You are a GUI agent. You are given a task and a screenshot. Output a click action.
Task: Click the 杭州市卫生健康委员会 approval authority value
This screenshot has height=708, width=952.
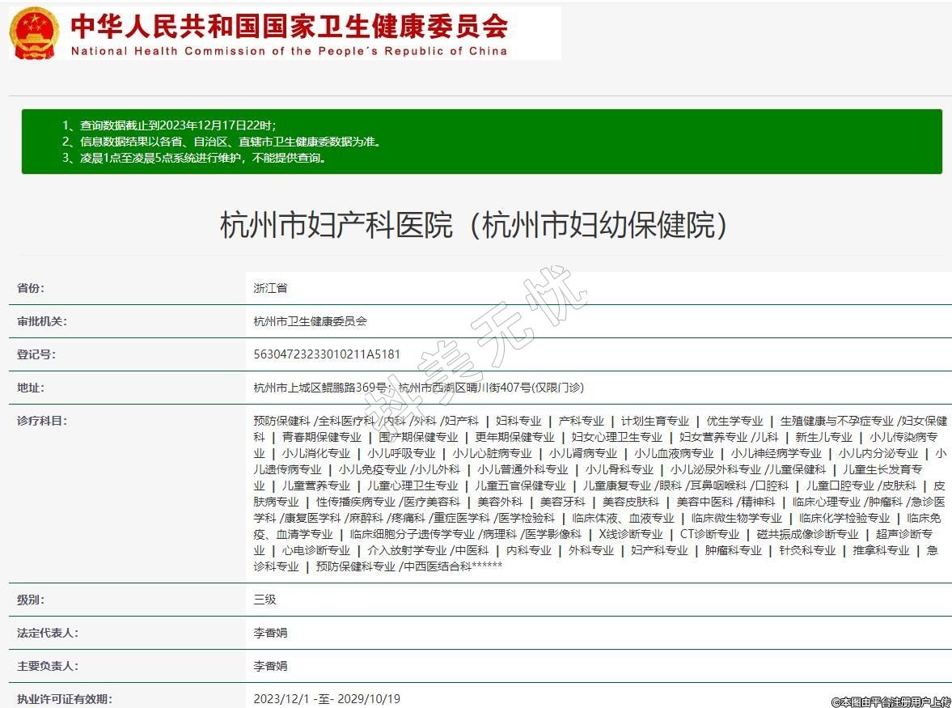click(310, 321)
